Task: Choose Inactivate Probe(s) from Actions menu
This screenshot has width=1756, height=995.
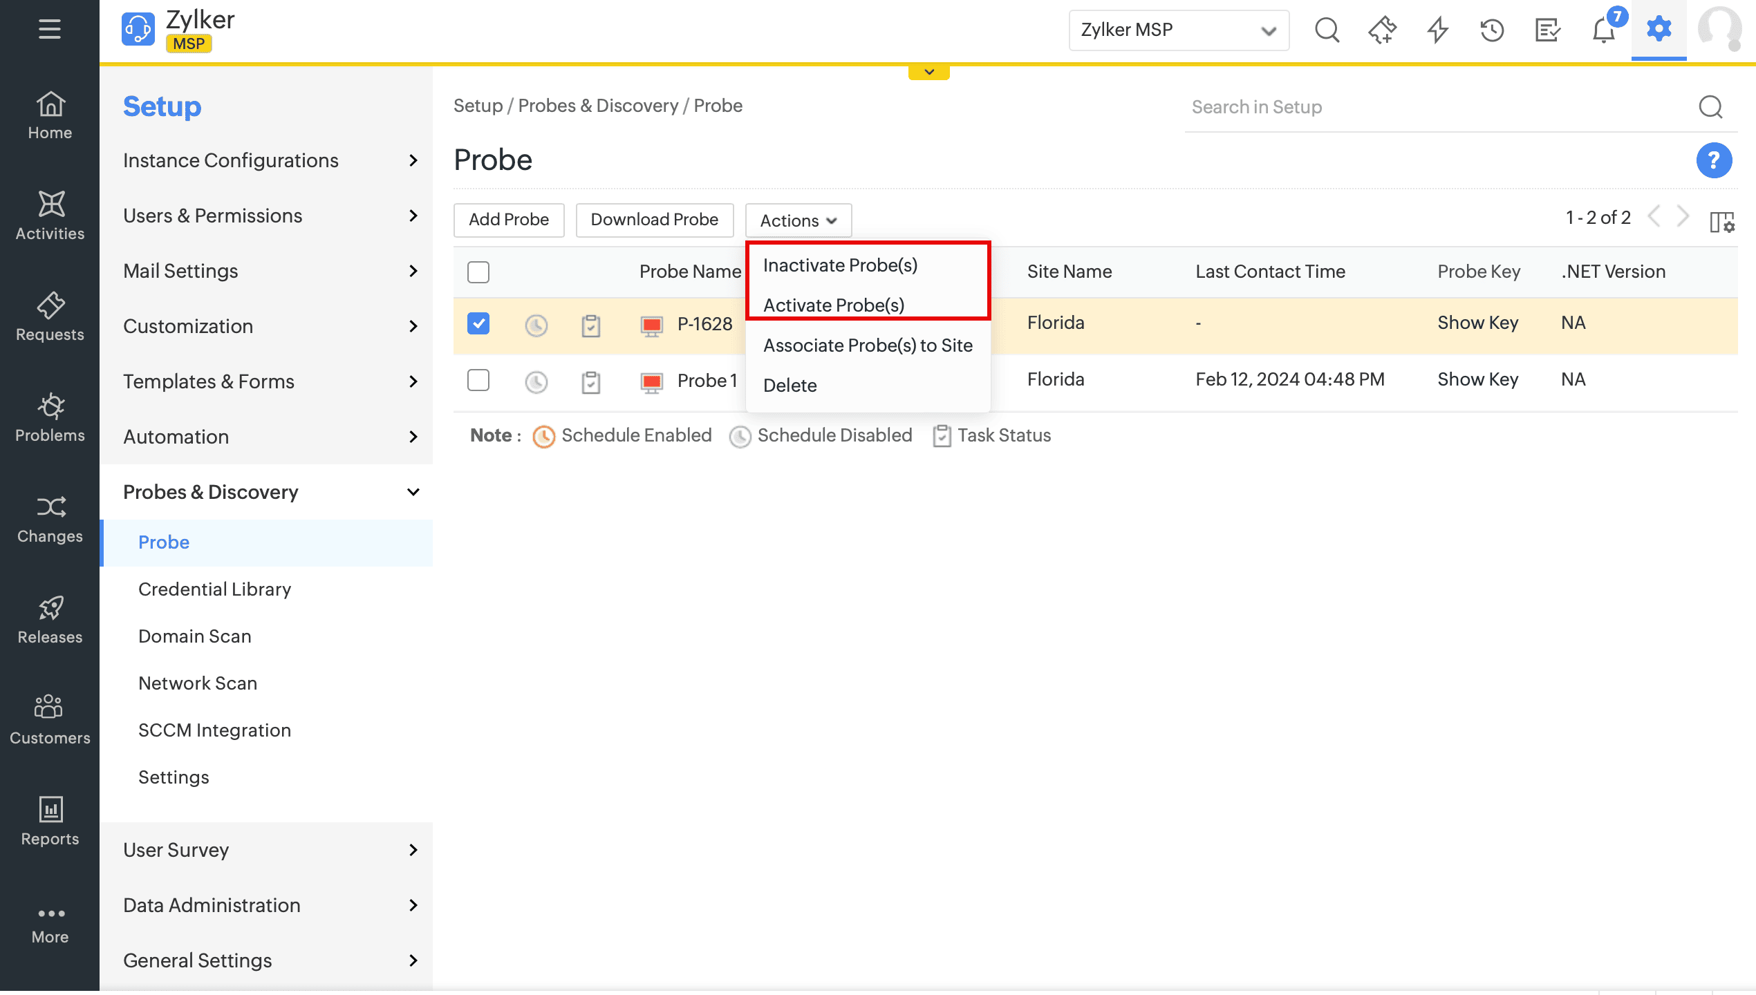Action: pos(840,265)
